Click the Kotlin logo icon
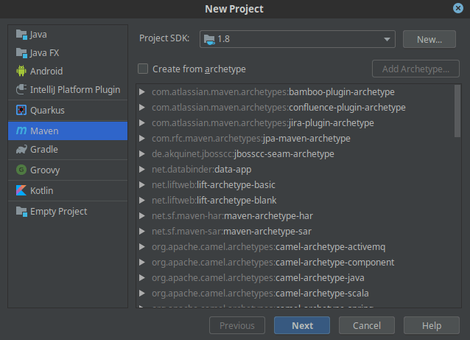This screenshot has width=470, height=340. tap(21, 190)
